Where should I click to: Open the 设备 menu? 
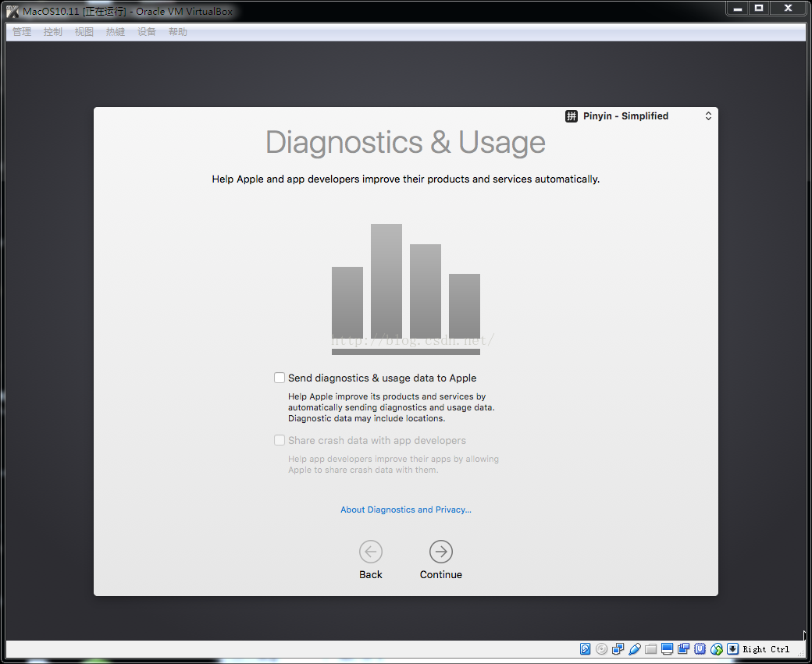pyautogui.click(x=147, y=31)
